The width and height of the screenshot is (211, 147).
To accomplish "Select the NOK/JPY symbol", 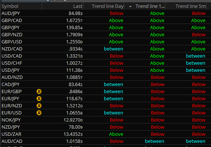I will click(11, 120).
